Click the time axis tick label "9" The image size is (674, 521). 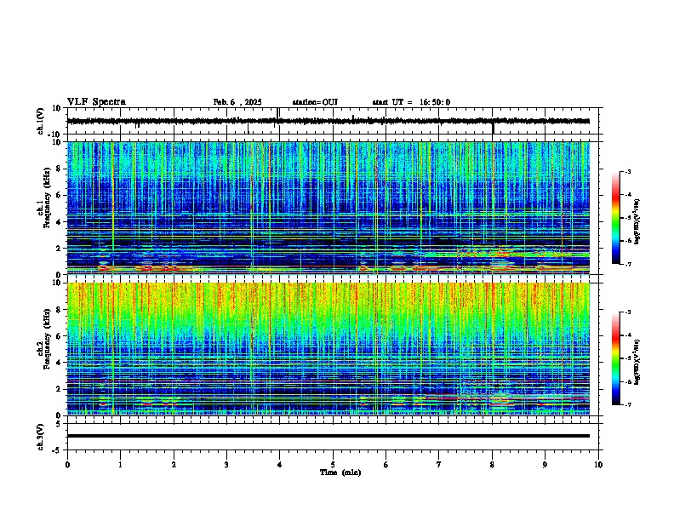545,465
